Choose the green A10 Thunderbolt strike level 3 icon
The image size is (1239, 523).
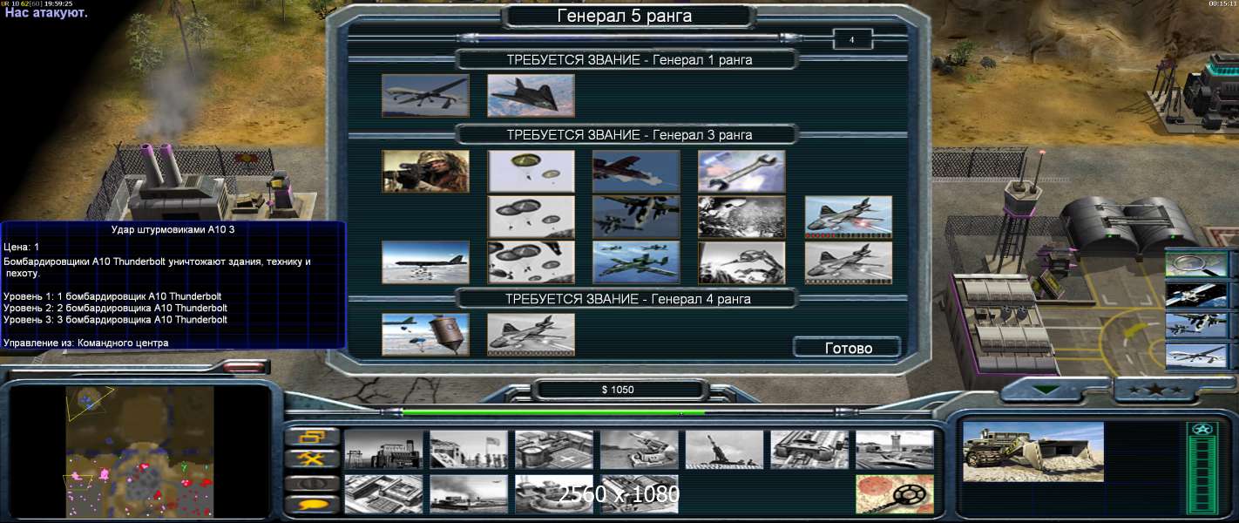click(x=636, y=262)
